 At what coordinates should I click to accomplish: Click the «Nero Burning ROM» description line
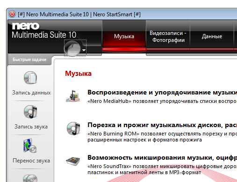(162, 134)
